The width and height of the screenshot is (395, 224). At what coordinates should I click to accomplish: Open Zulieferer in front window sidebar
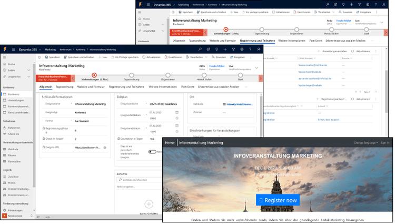tap(13, 177)
